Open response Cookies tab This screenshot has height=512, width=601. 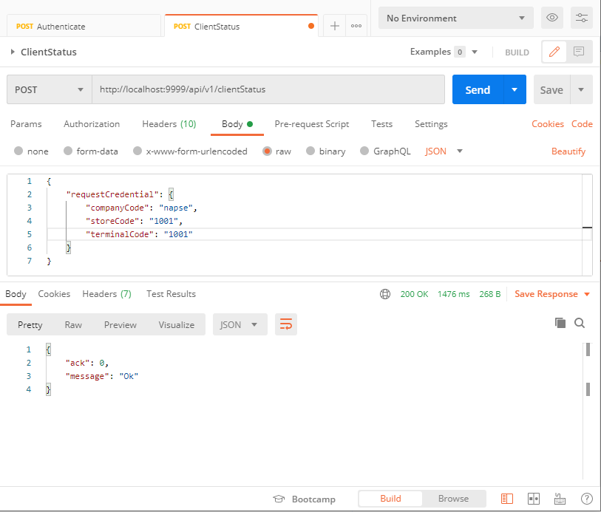[54, 294]
